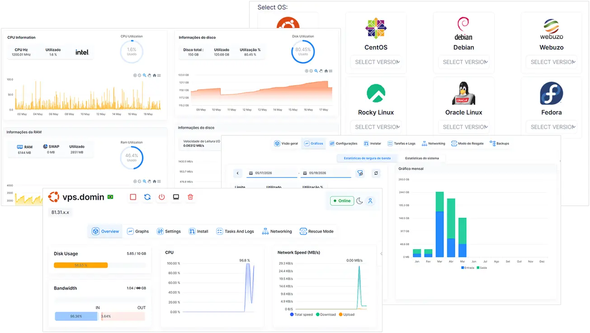Image resolution: width=590 pixels, height=333 pixels.
Task: Click the red trash delete VPS icon
Action: 190,197
